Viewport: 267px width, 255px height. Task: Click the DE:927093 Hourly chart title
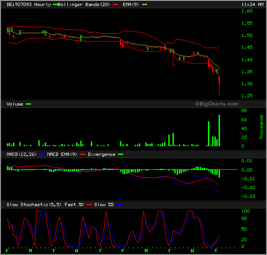[x=29, y=5]
